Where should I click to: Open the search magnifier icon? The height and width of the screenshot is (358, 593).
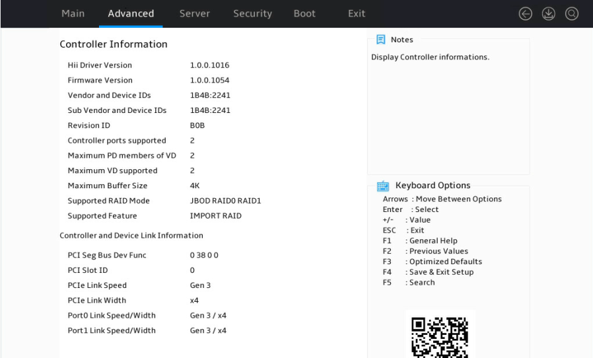pyautogui.click(x=571, y=14)
